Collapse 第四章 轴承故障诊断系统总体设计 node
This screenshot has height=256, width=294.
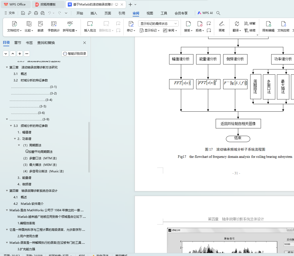7,191
